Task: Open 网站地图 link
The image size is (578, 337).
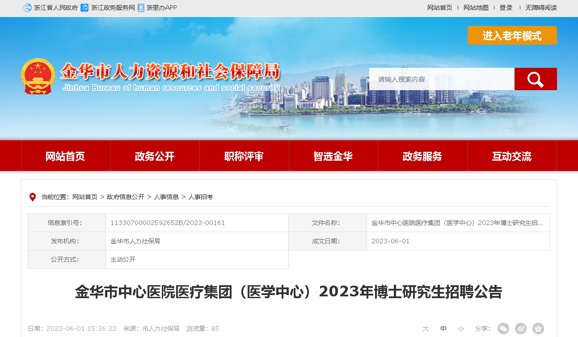Action: [476, 8]
